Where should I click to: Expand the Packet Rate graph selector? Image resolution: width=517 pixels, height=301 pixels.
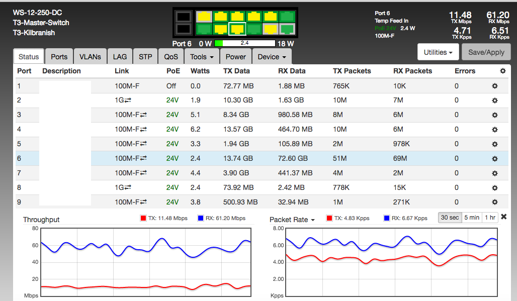(292, 220)
